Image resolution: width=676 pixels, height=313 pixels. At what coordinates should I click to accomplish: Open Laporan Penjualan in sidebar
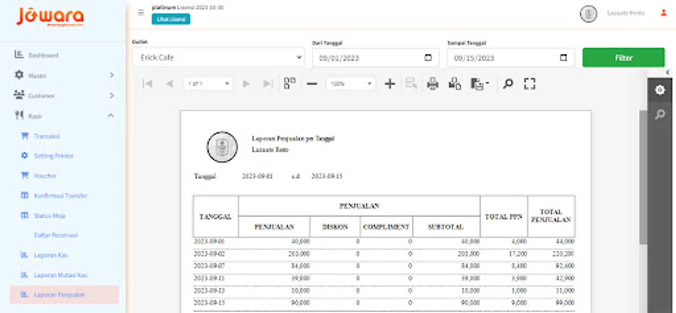coord(59,295)
